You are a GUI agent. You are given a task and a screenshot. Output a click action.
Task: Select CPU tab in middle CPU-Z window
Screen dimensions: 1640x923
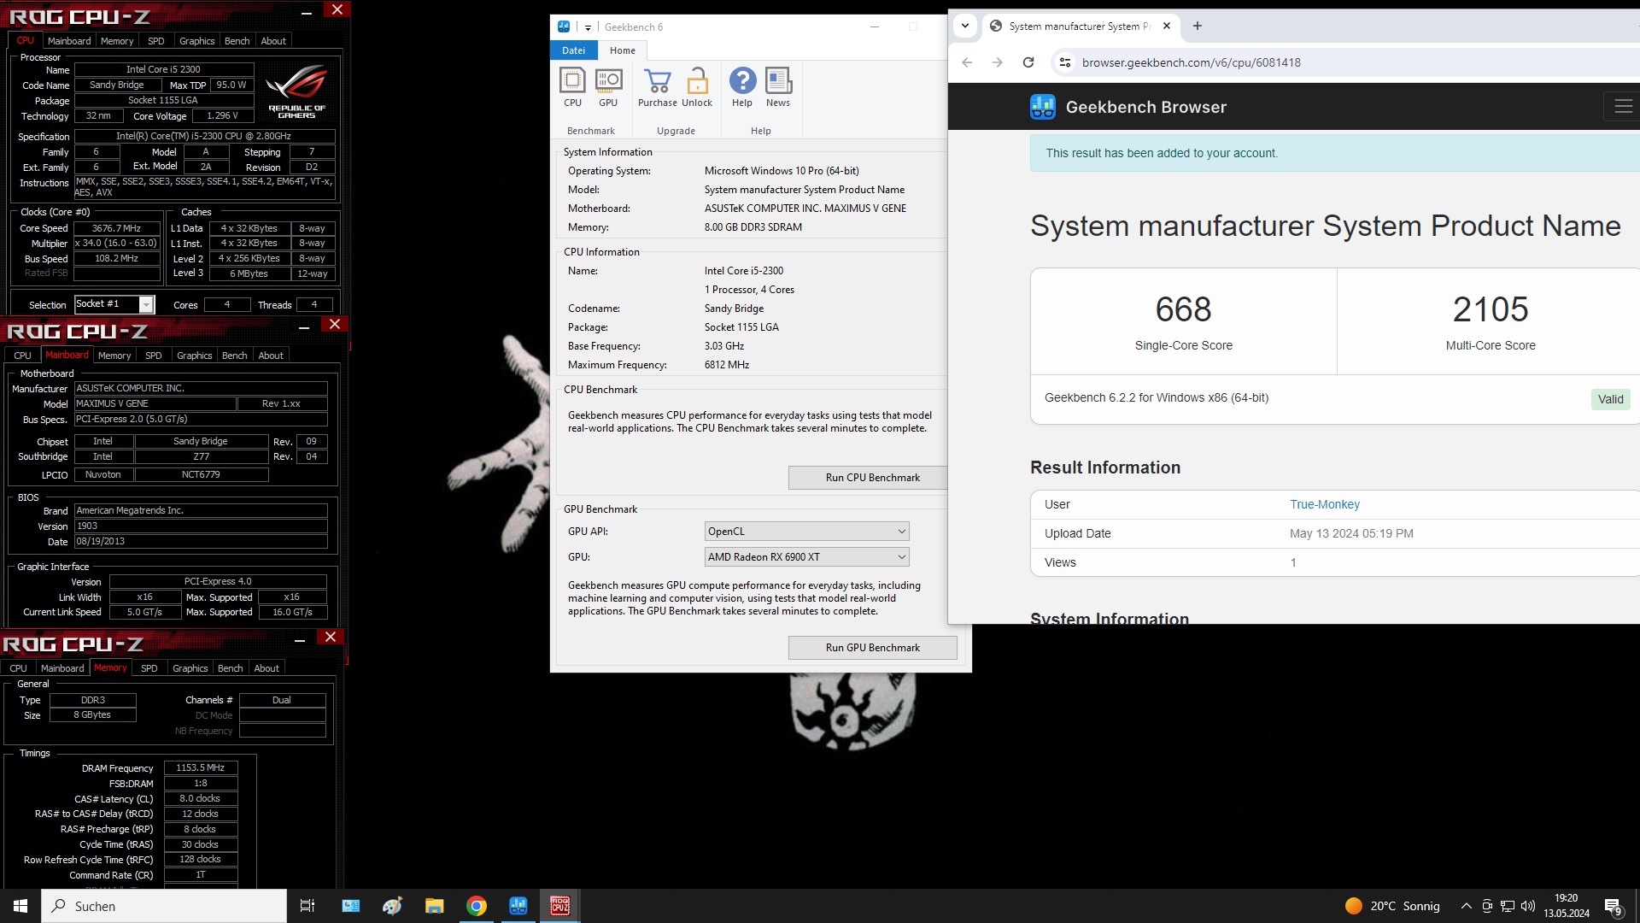point(22,356)
